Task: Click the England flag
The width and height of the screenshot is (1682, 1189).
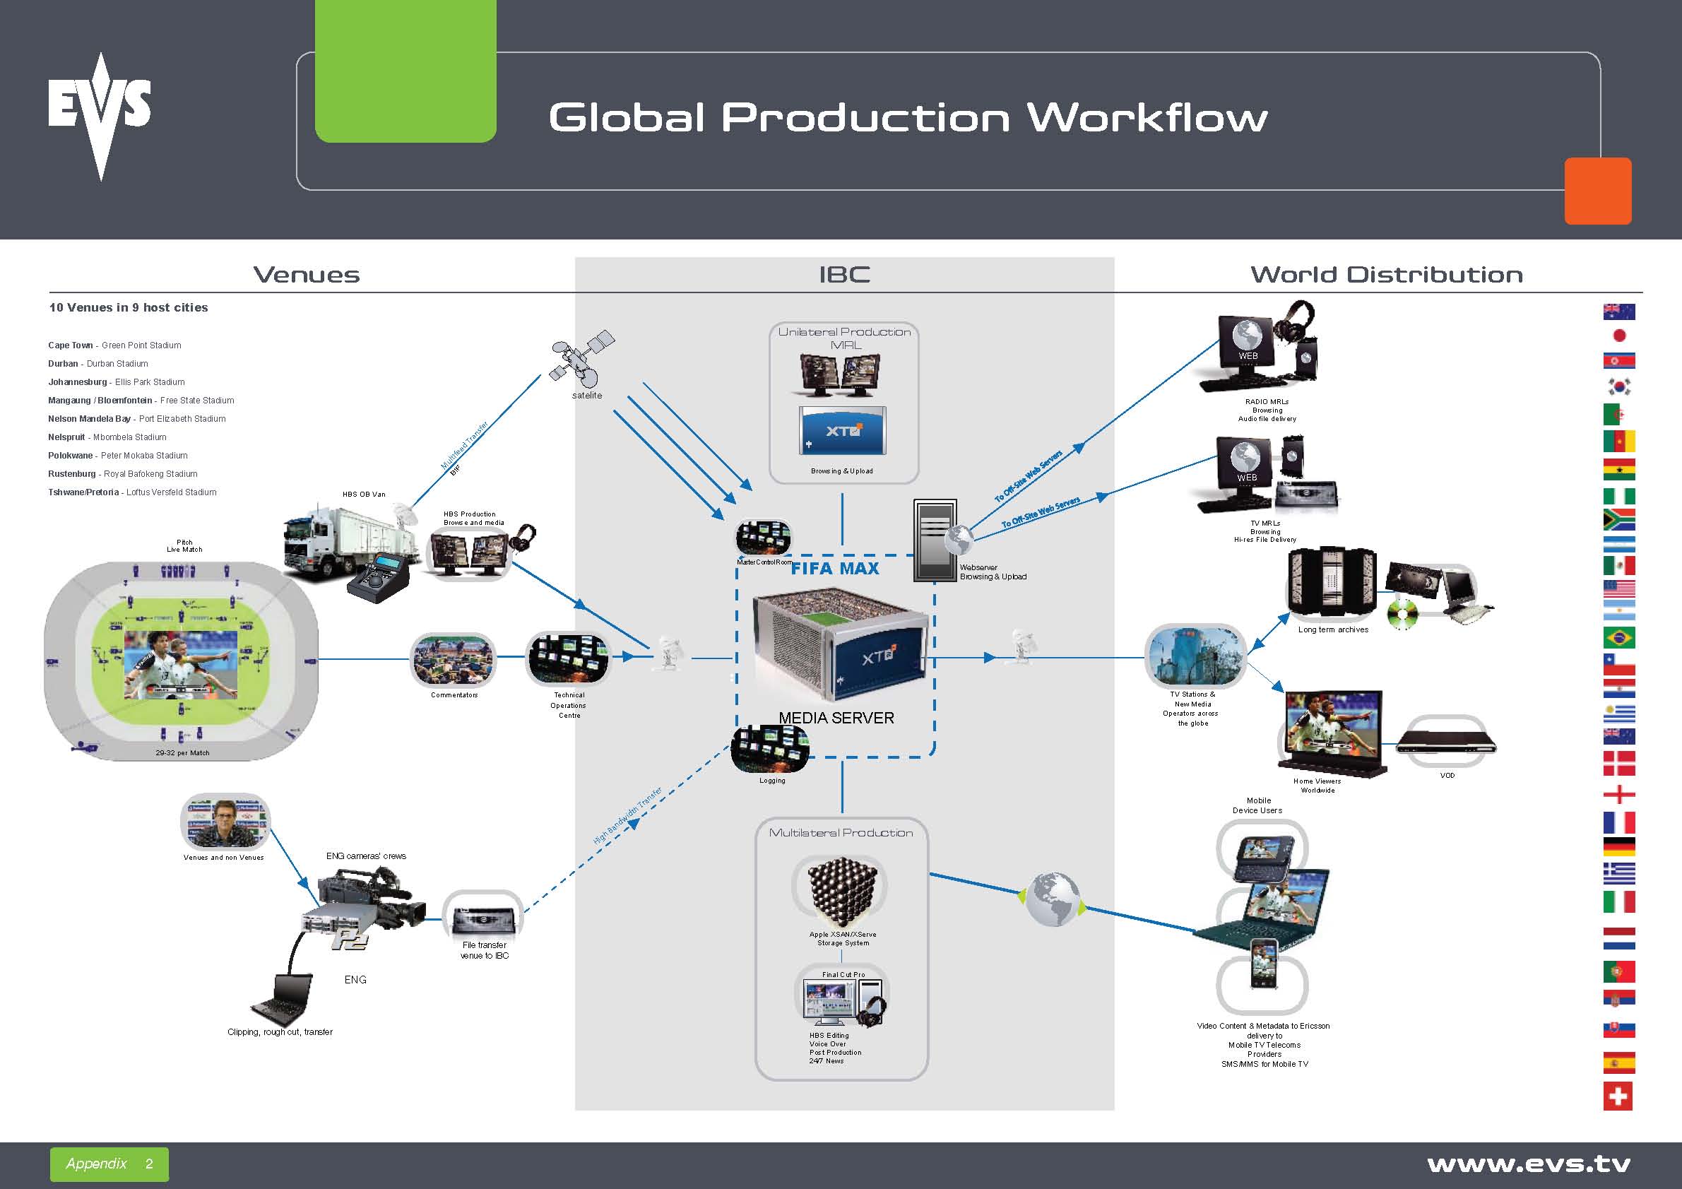Action: point(1619,794)
